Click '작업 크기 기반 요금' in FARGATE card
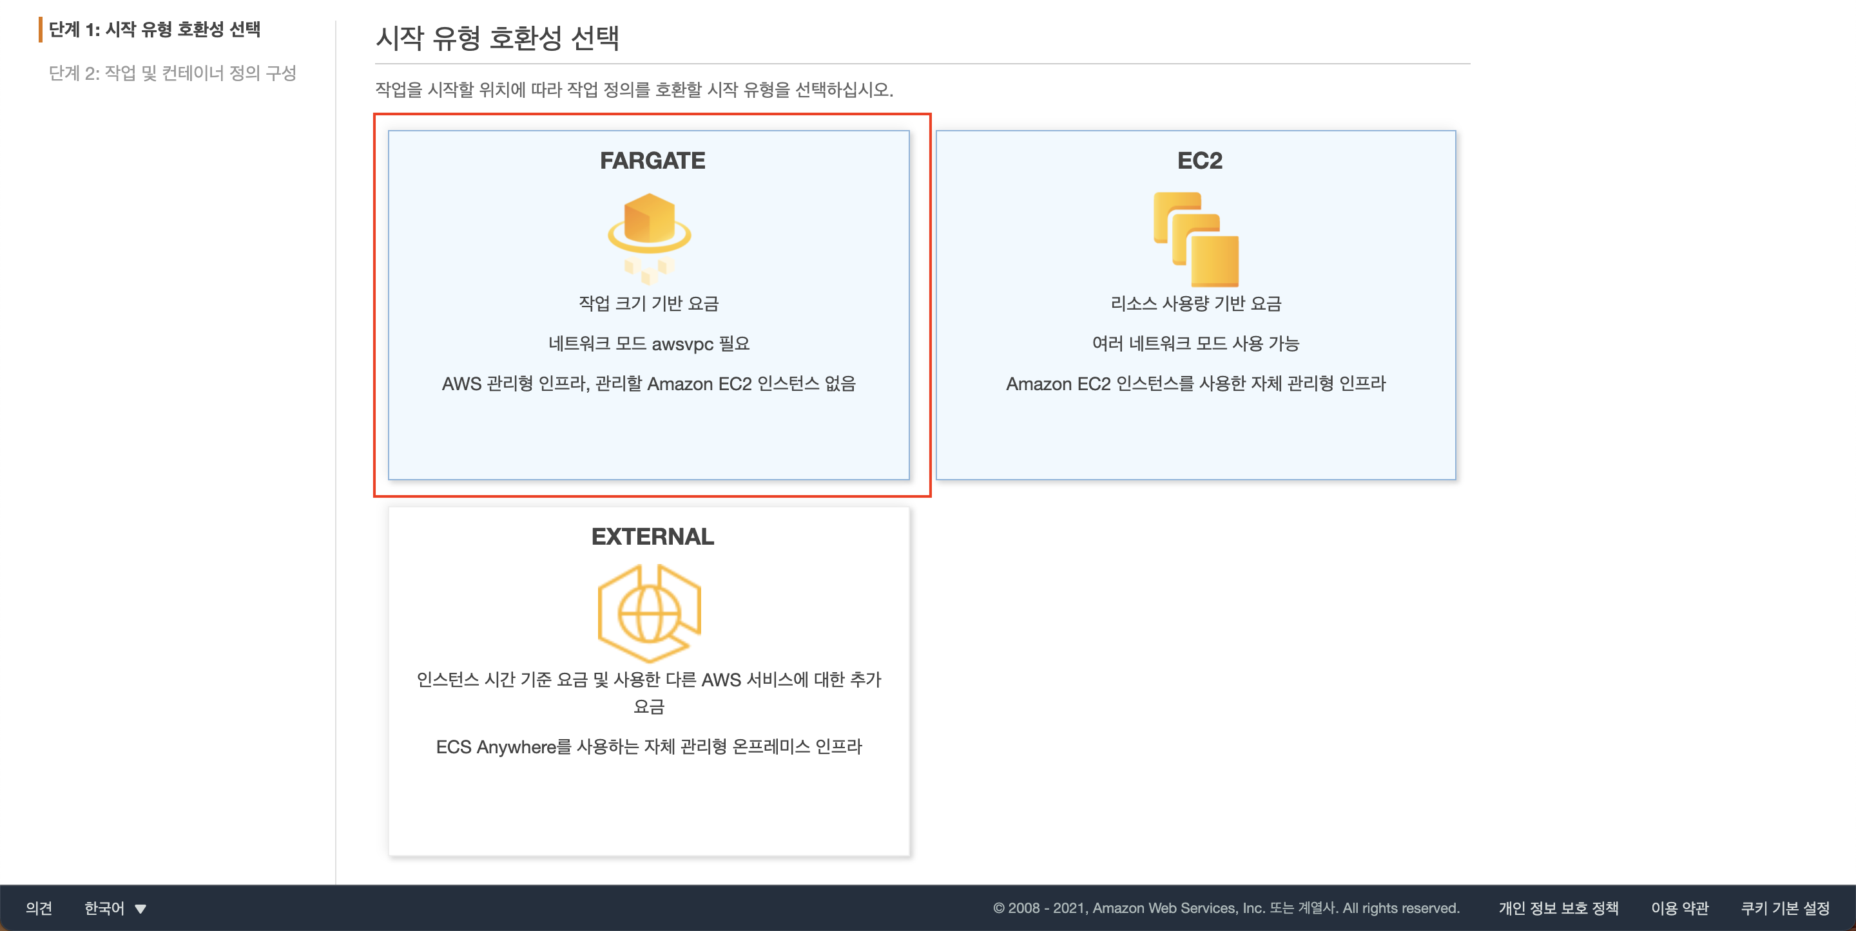 [648, 303]
